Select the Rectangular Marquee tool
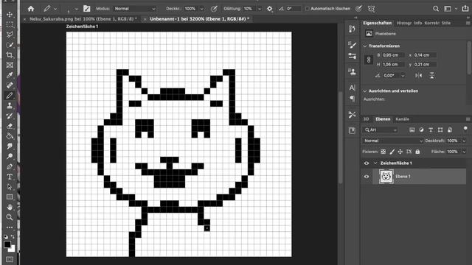 point(10,24)
